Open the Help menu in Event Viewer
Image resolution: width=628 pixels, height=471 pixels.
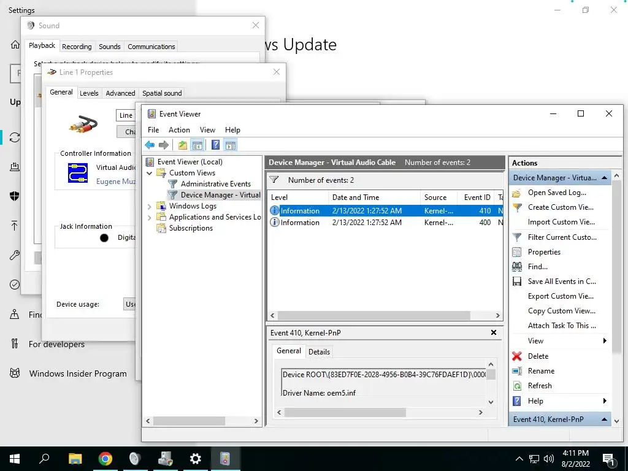[x=232, y=130]
